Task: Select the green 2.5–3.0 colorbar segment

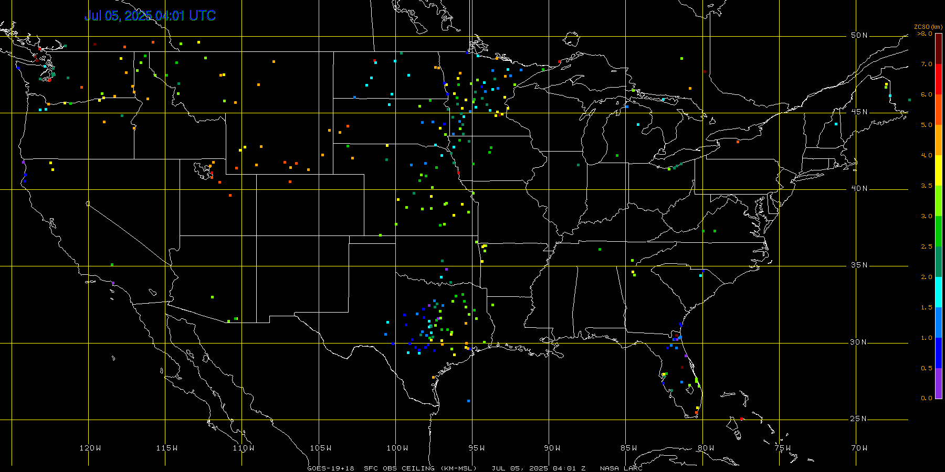Action: coord(939,231)
